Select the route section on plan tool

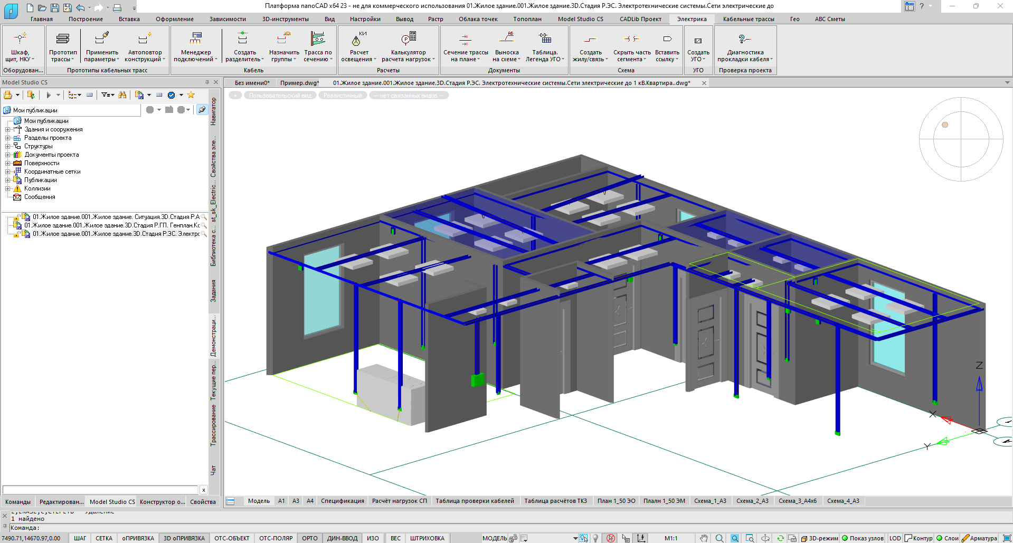point(465,39)
